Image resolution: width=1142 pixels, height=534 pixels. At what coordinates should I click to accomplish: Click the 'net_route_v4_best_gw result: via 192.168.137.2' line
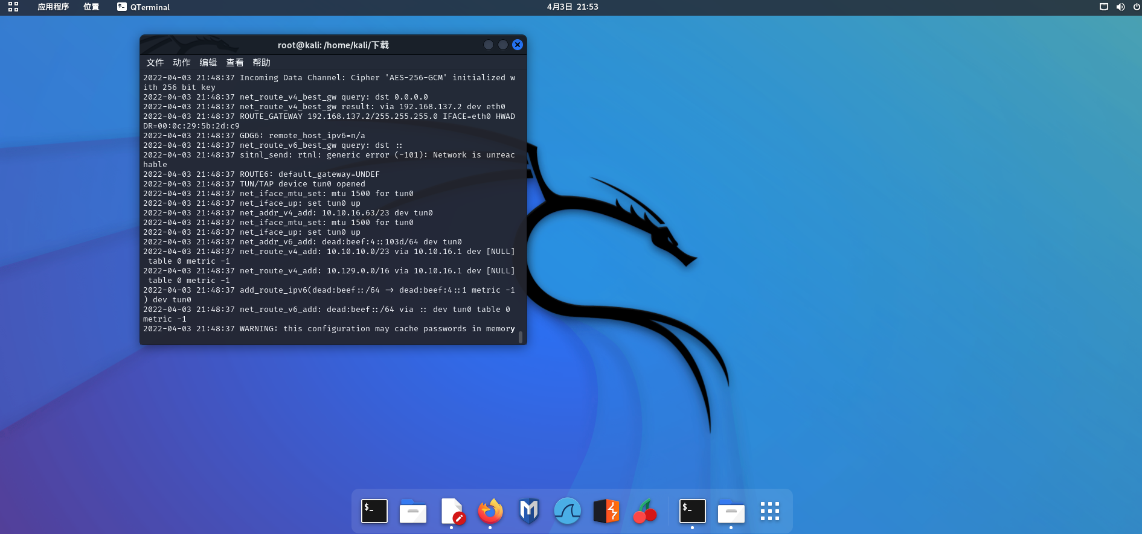point(324,107)
